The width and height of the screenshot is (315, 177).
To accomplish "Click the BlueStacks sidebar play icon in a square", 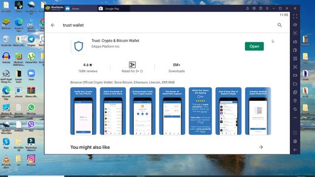I will coord(295,33).
